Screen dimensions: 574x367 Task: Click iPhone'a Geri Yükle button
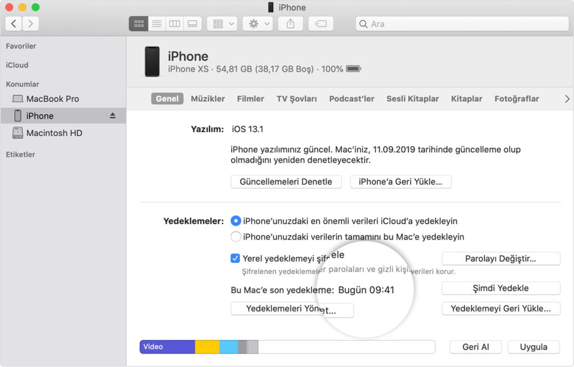(400, 182)
